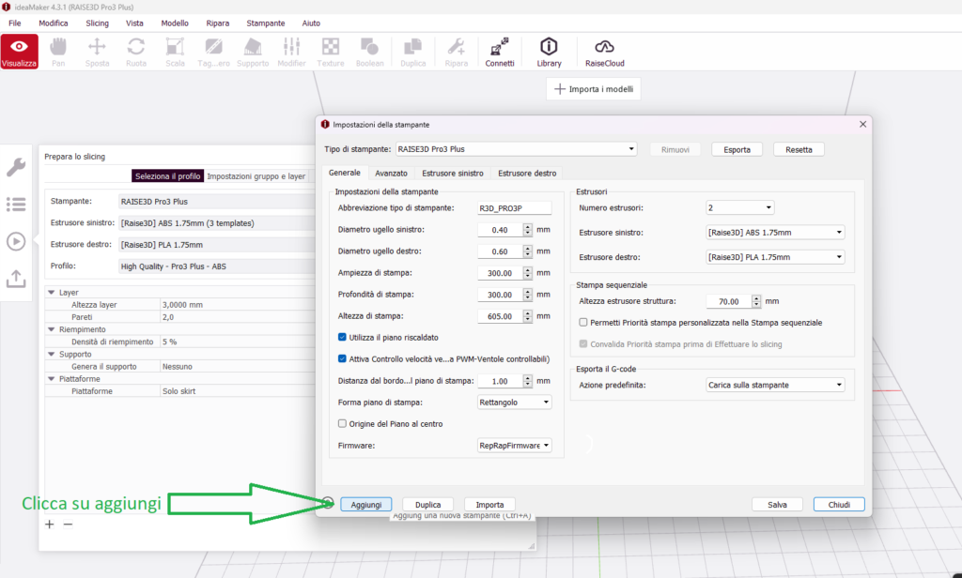962x578 pixels.
Task: Open the Tipo di stampante dropdown
Action: 516,149
